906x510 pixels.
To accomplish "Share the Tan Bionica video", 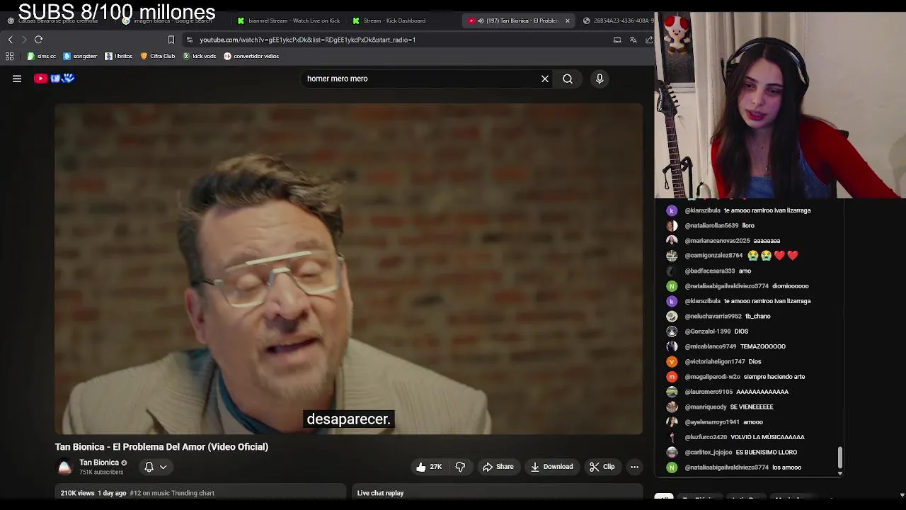I will point(498,467).
